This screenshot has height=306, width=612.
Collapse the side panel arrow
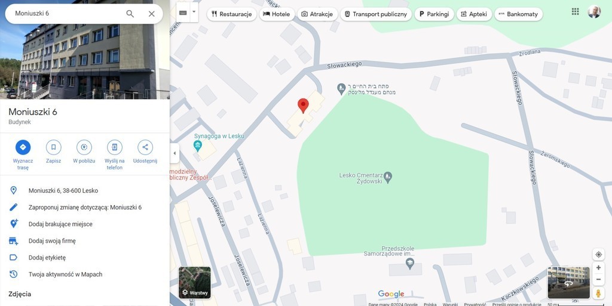175,153
